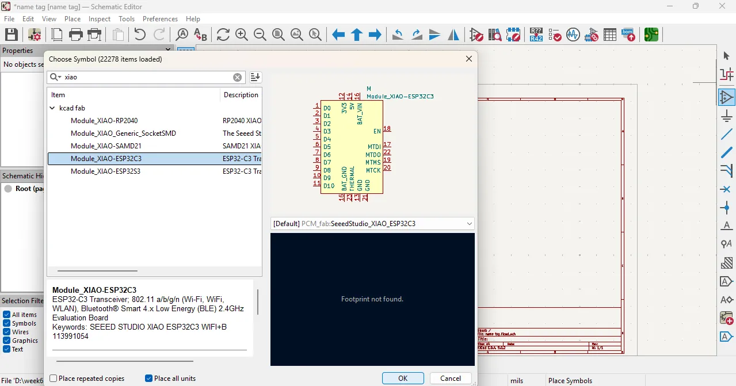Screen dimensions: 736x386
Task: Click the Print icon in toolbar
Action: pos(76,35)
